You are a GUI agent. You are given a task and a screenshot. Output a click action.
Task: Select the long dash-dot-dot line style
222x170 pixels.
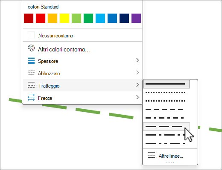(166, 143)
